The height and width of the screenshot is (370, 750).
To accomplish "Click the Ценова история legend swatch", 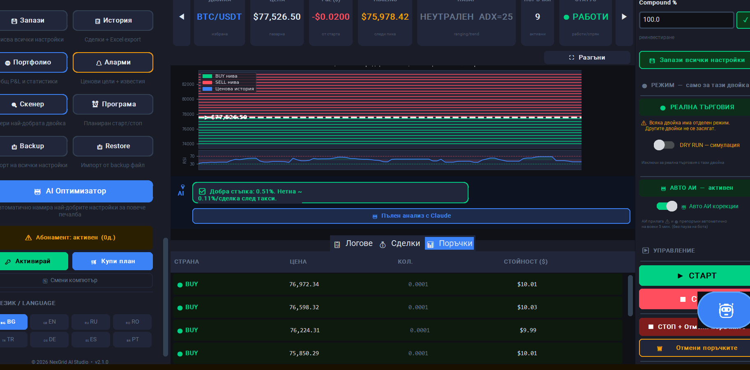I will (207, 89).
